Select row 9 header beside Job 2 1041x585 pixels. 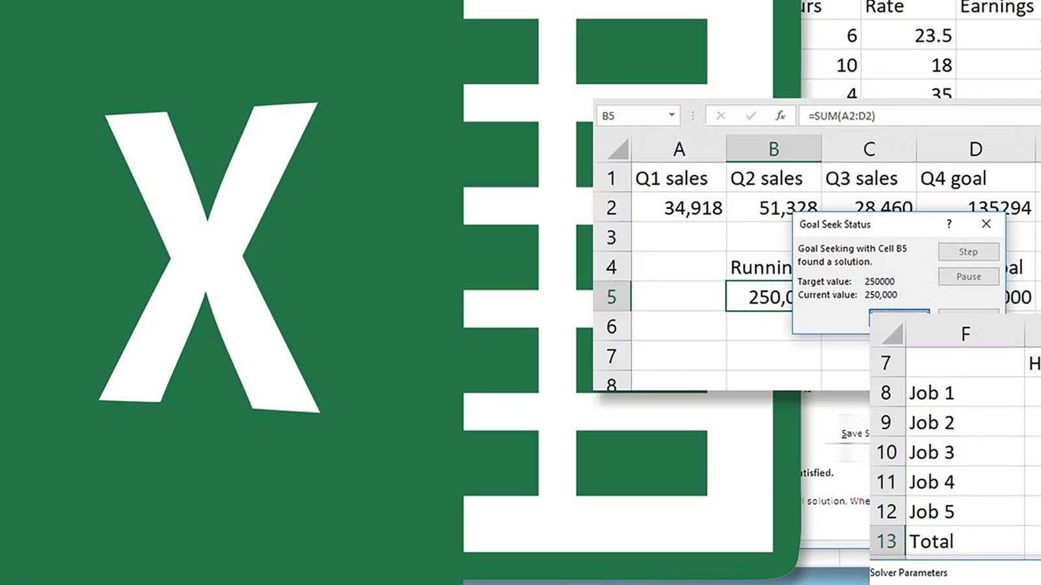click(886, 422)
